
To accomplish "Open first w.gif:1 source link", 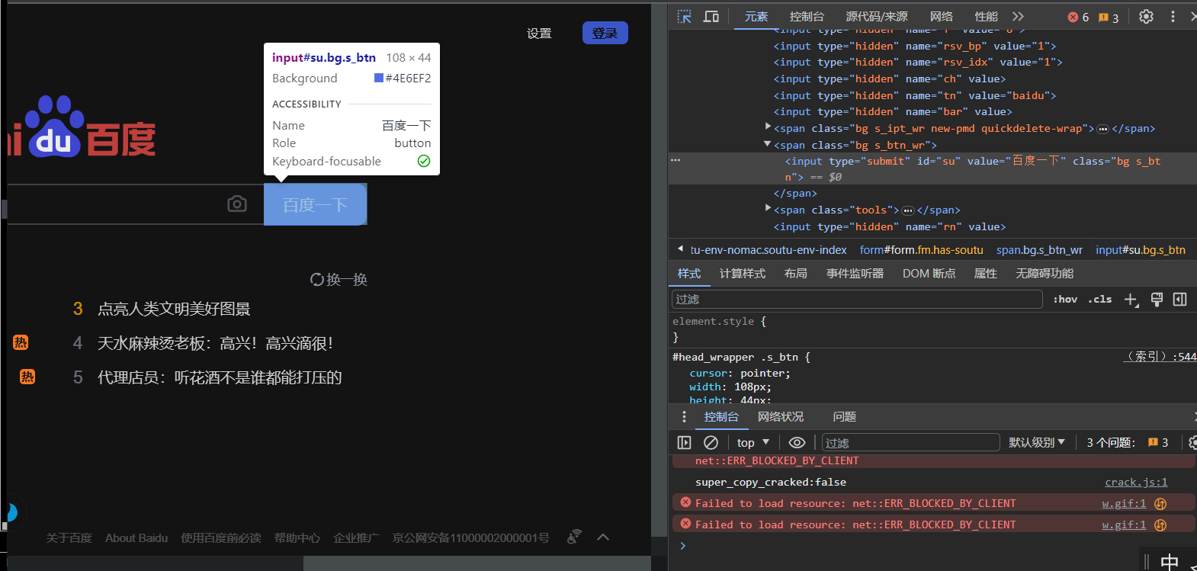I will point(1124,504).
